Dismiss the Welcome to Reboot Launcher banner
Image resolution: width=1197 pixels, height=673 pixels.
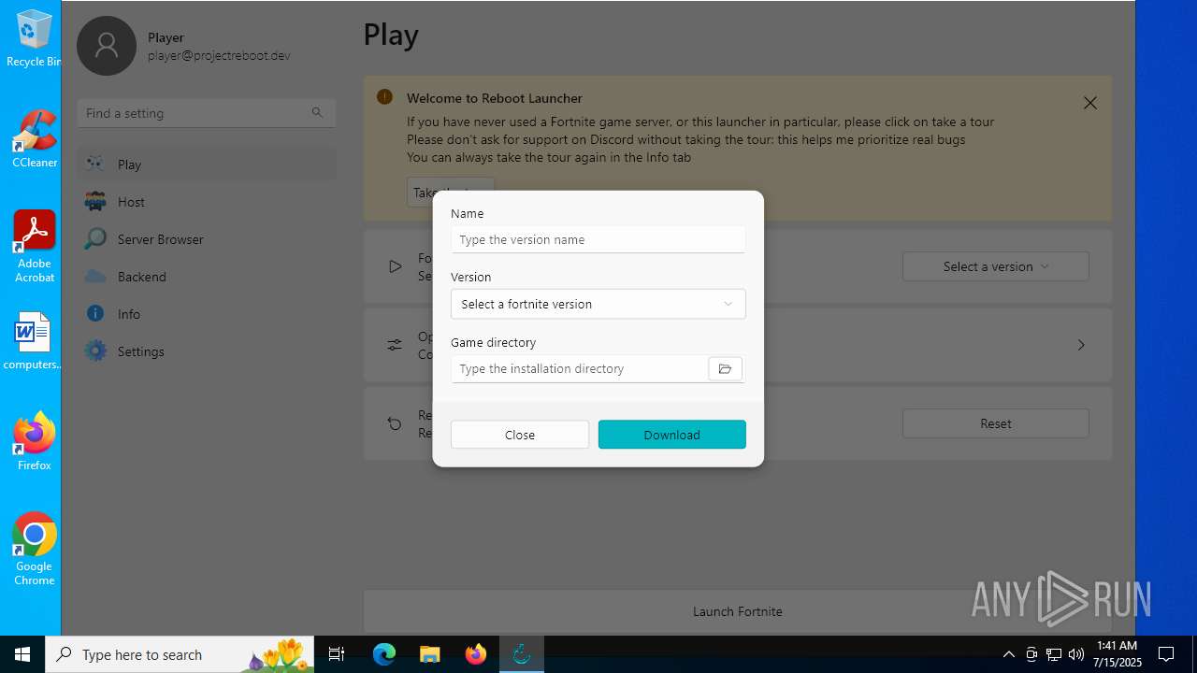coord(1089,103)
